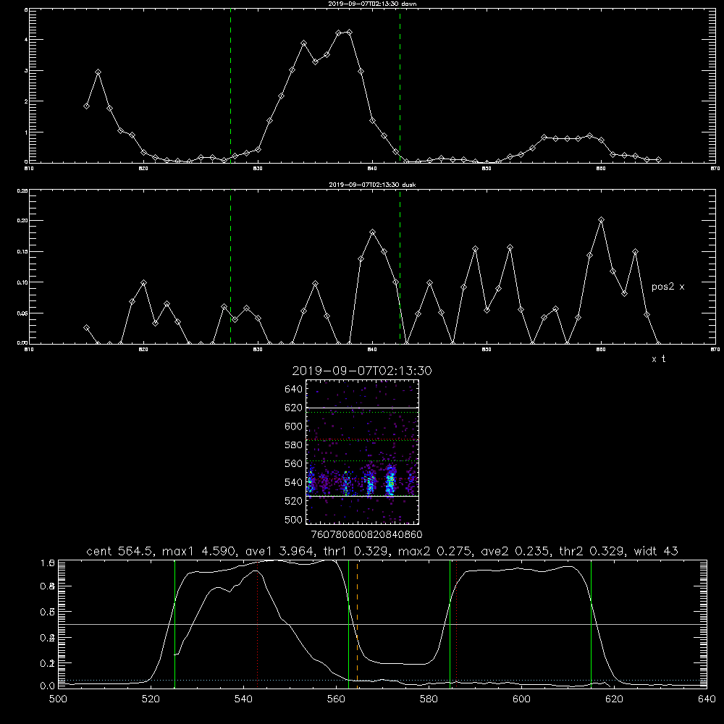
Task: Open the spectrogram image thumbnail
Action: pos(362,452)
